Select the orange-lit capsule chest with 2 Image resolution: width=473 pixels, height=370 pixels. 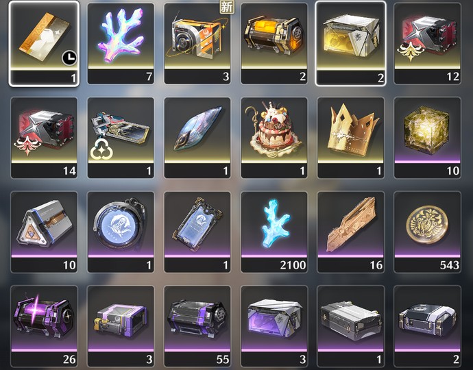point(274,44)
